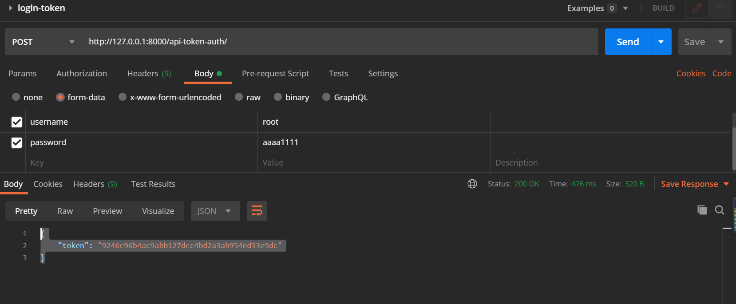Screen dimensions: 736x304
Task: Open the Cookies link at top right
Action: (691, 73)
